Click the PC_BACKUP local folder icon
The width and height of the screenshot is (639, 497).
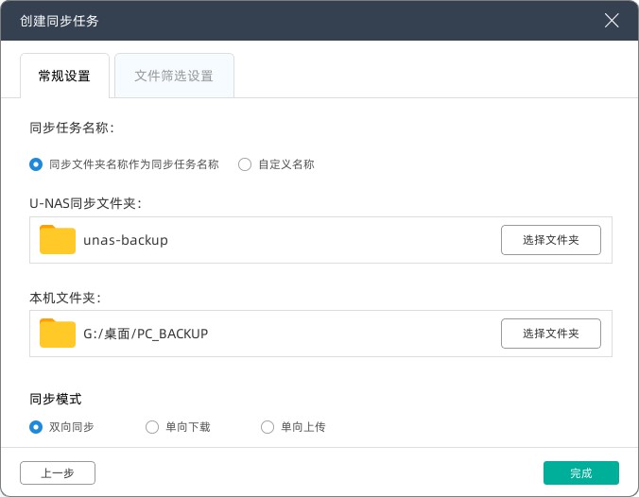point(58,334)
